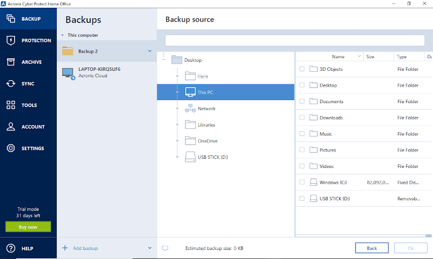
Task: Expand the This PC tree node
Action: pos(177,92)
